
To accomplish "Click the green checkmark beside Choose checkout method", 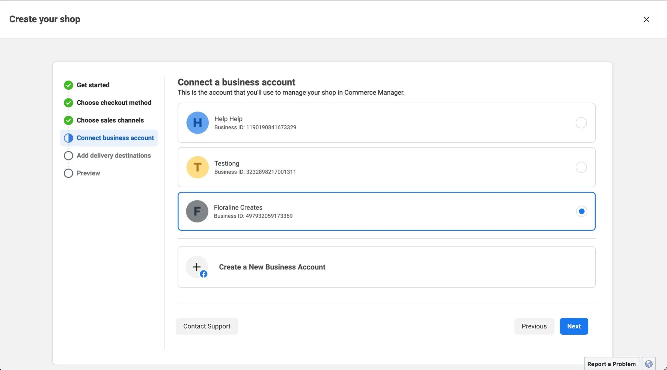I will click(x=68, y=103).
